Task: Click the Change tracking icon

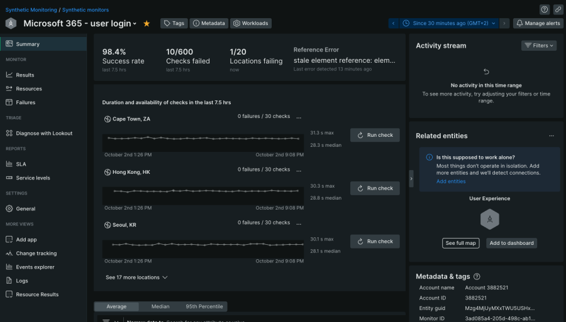Action: pos(9,253)
